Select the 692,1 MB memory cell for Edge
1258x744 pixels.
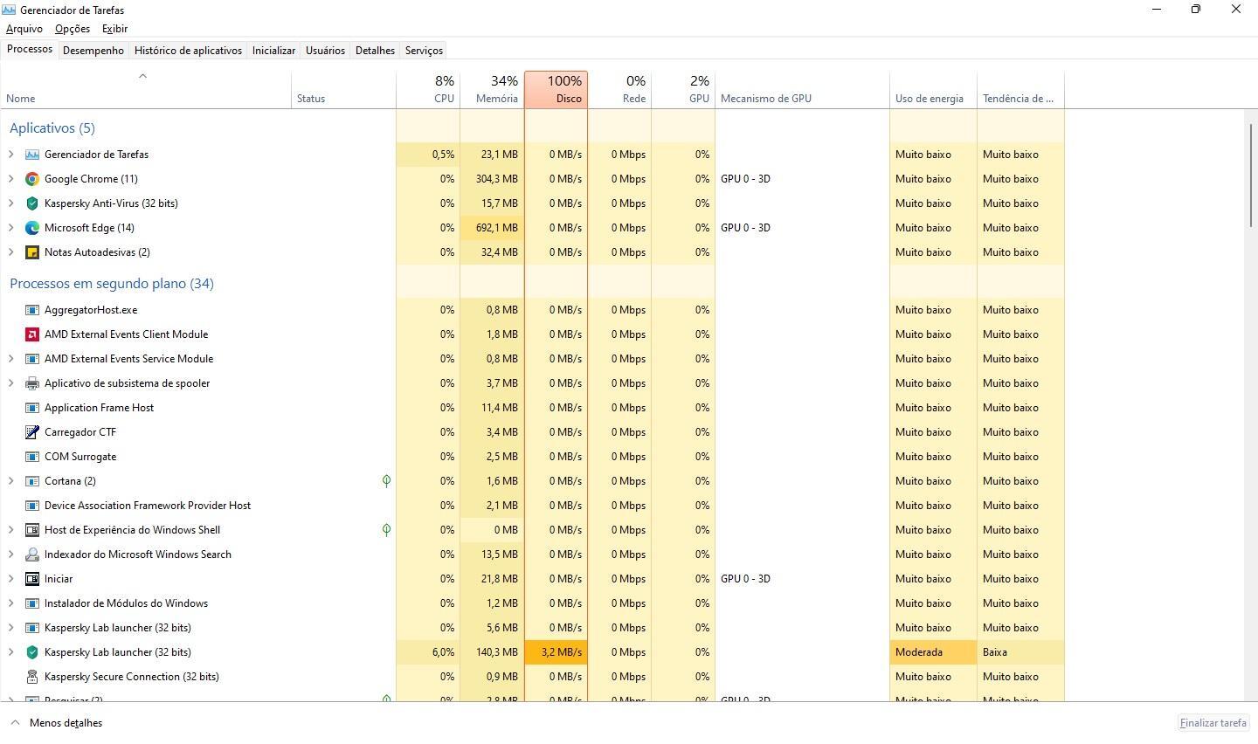[492, 228]
